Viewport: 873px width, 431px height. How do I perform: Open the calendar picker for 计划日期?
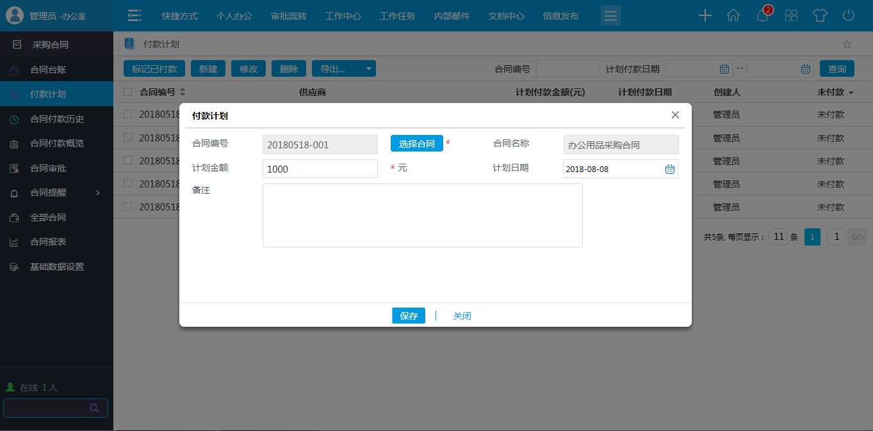tap(670, 168)
